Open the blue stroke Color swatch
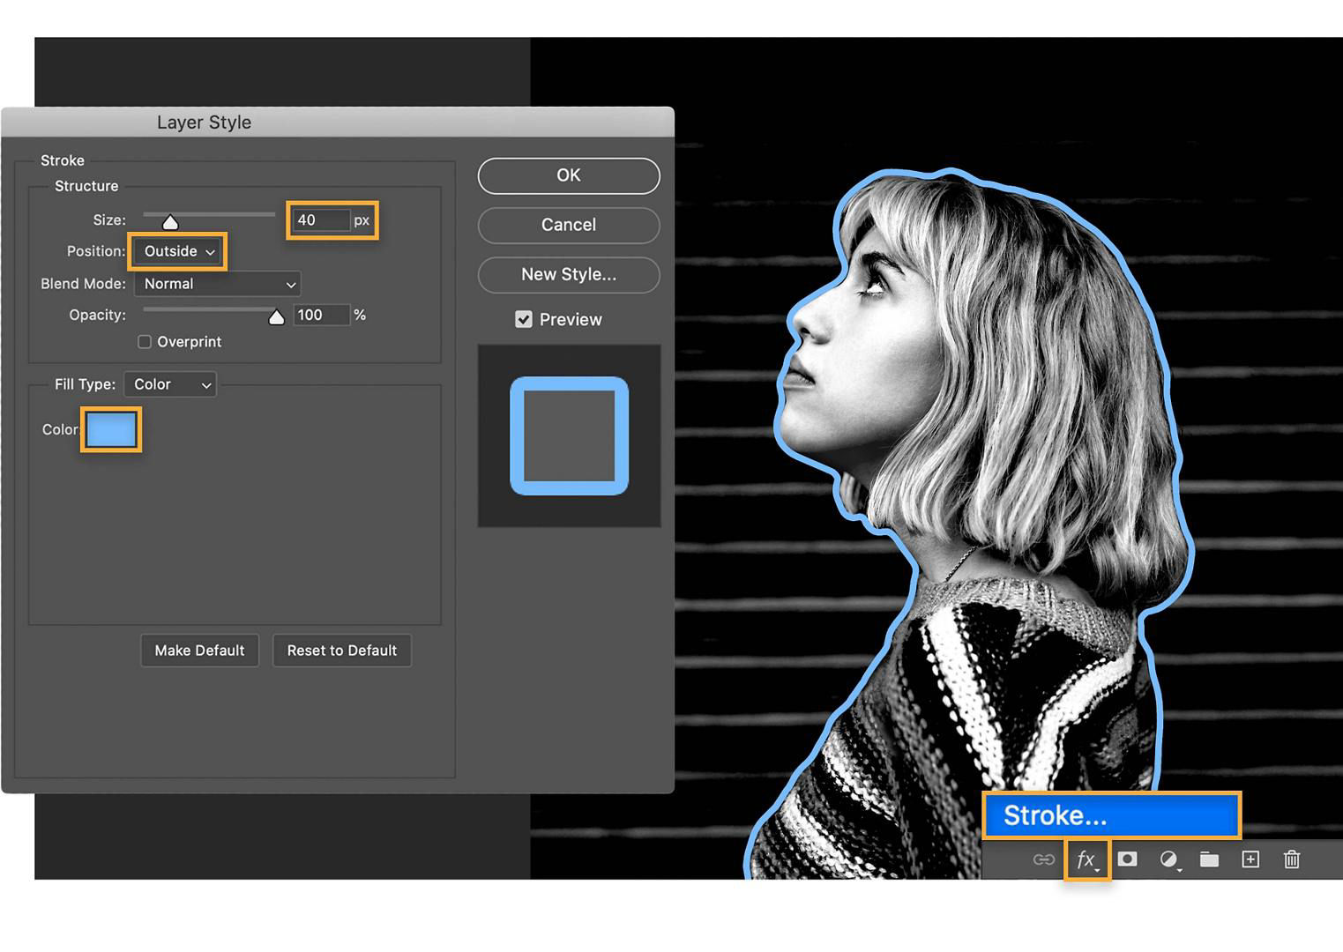Image resolution: width=1343 pixels, height=952 pixels. [x=111, y=429]
